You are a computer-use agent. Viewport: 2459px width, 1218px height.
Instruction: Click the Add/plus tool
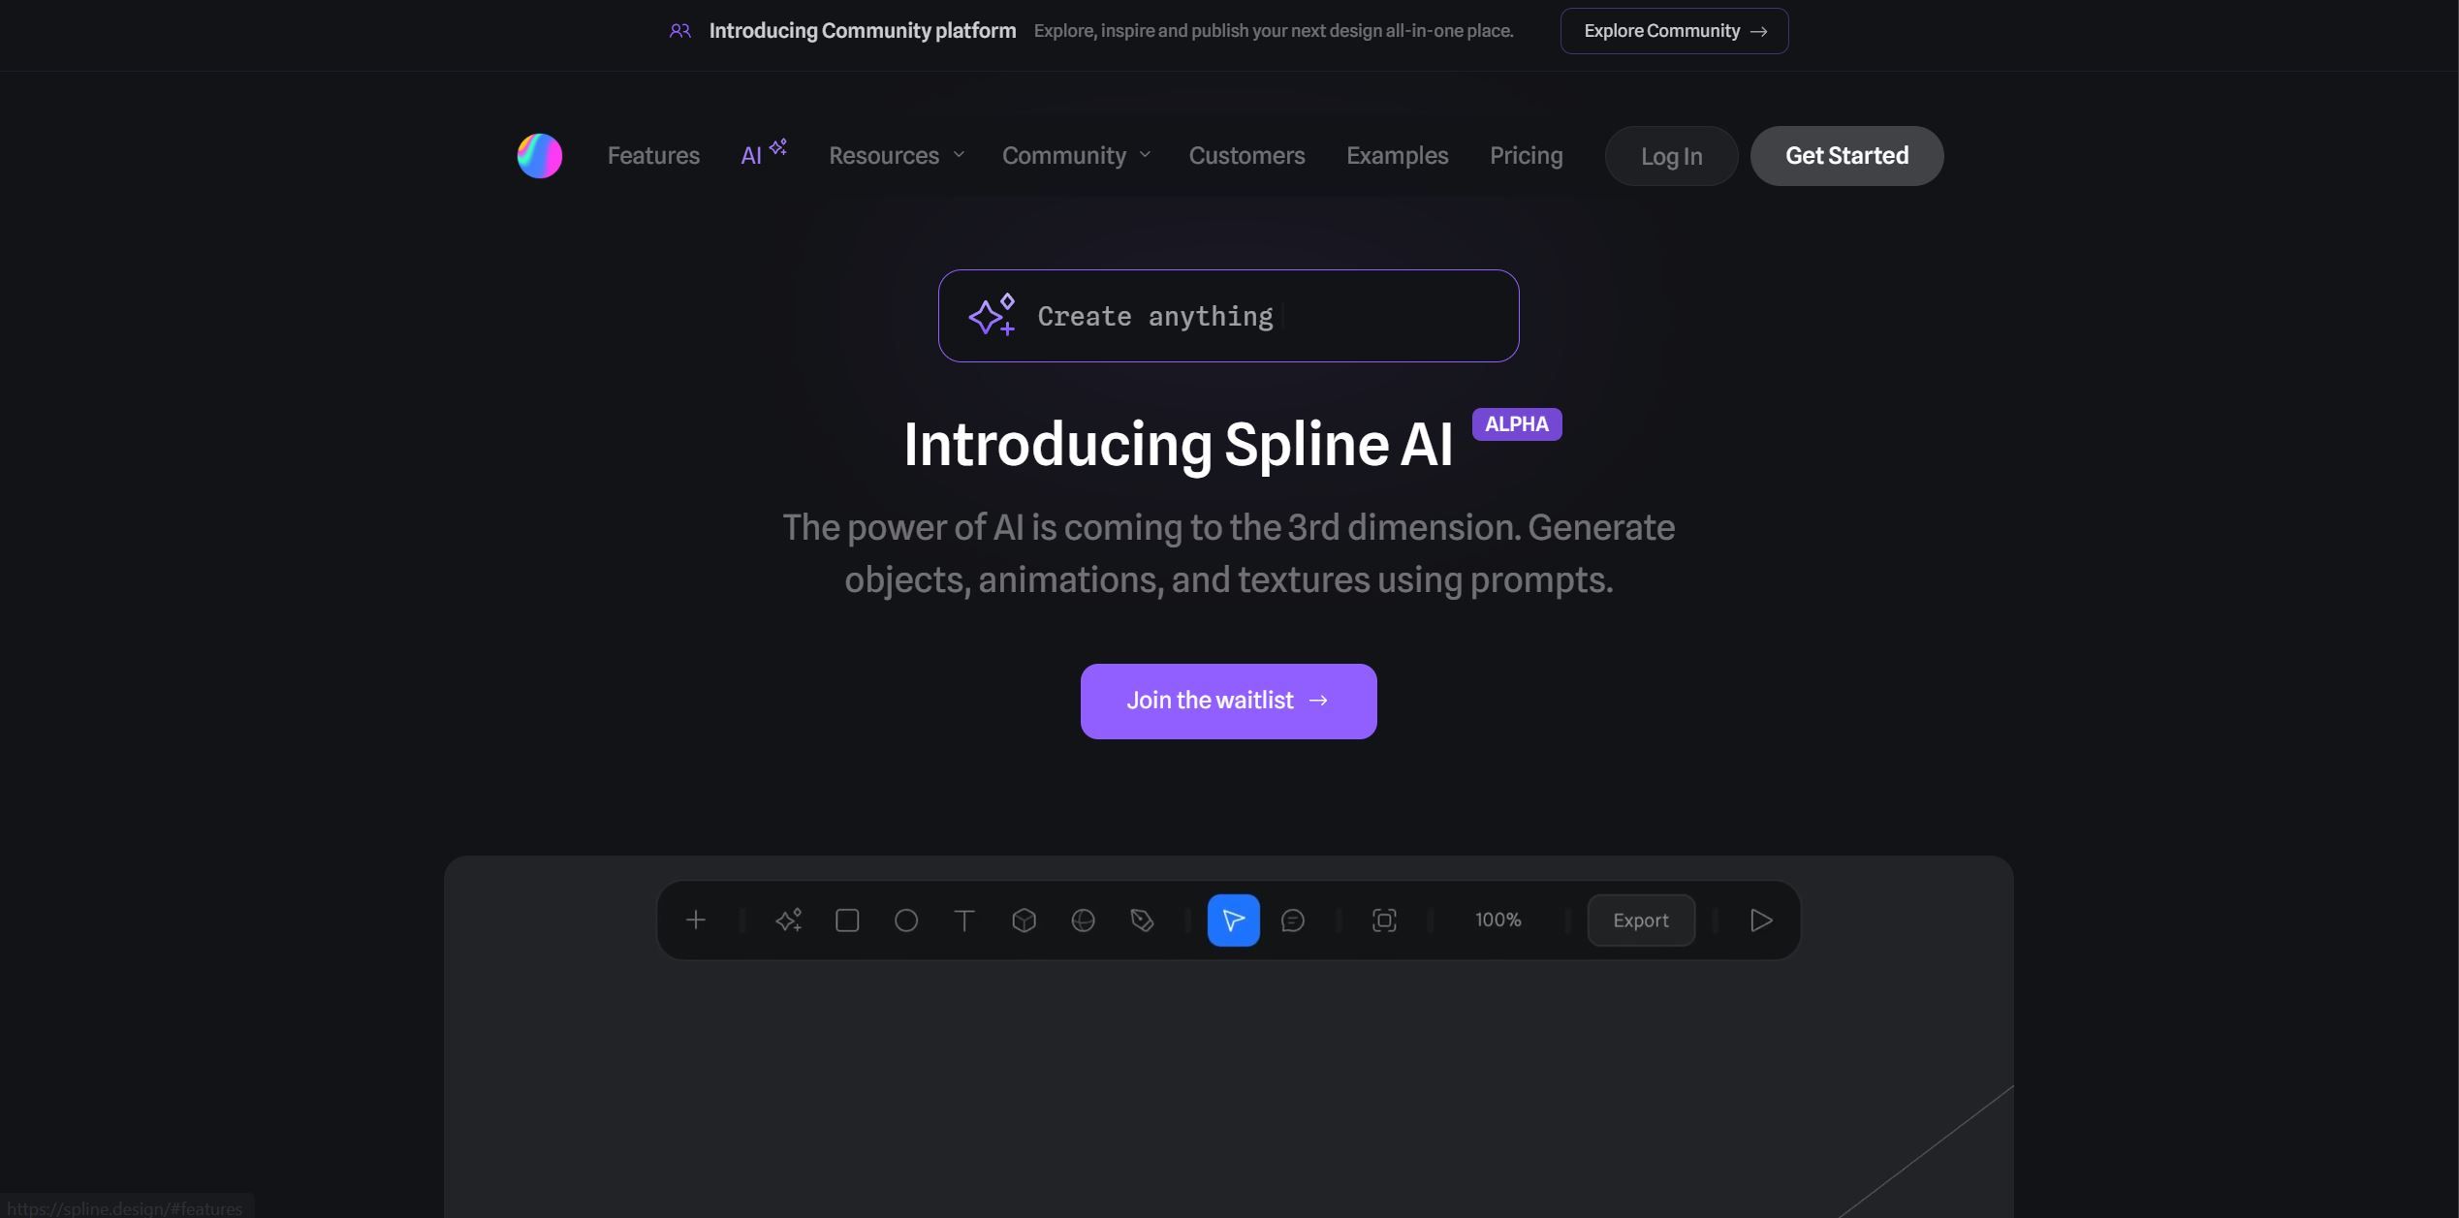pos(695,921)
